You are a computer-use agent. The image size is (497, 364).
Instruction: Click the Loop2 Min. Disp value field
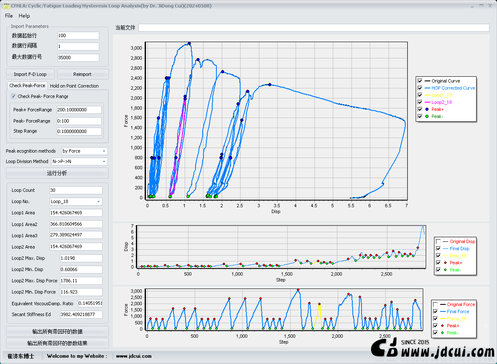pos(81,269)
